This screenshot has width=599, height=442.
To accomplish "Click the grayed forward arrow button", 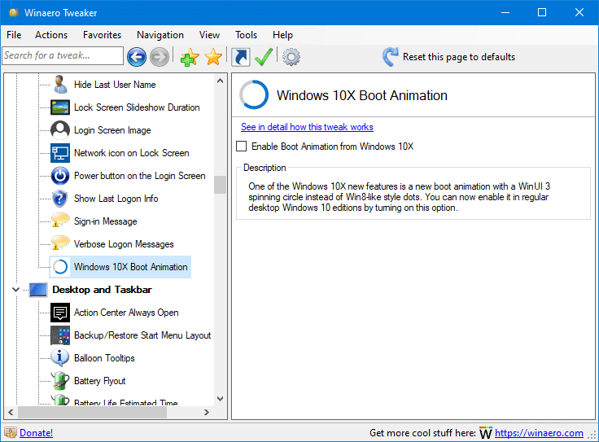I will click(160, 57).
